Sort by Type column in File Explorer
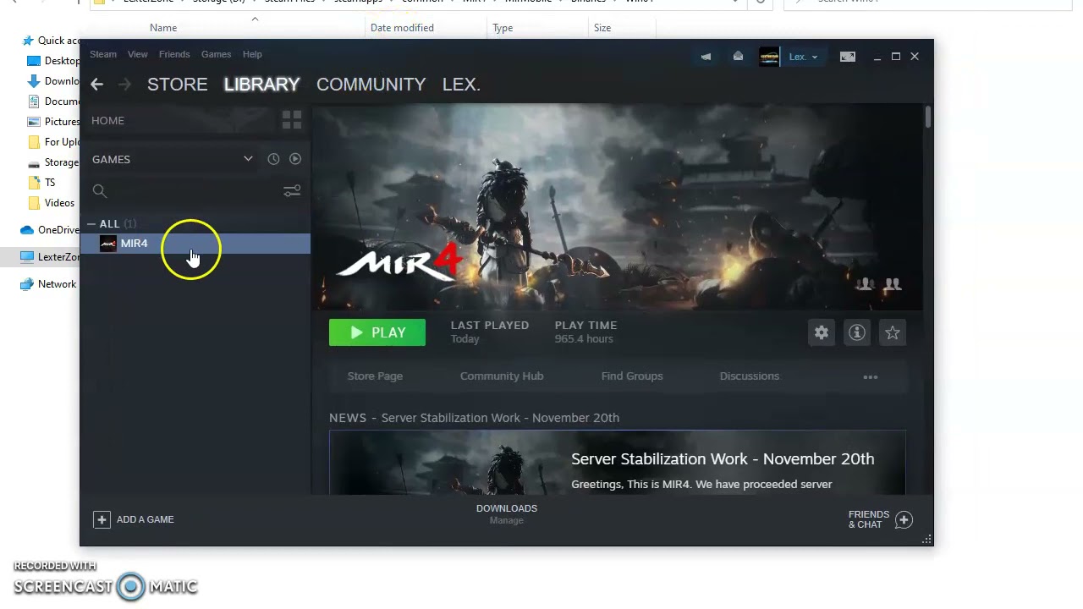The height and width of the screenshot is (609, 1083). click(503, 28)
